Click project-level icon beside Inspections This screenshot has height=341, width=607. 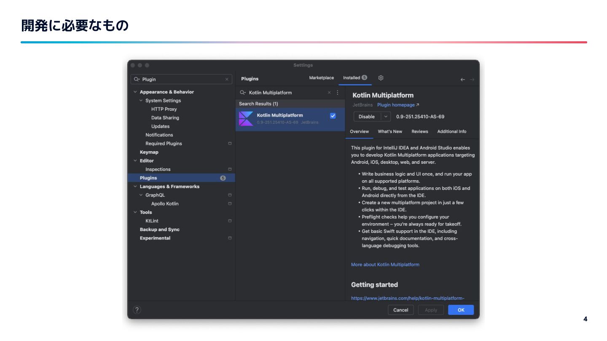point(230,169)
